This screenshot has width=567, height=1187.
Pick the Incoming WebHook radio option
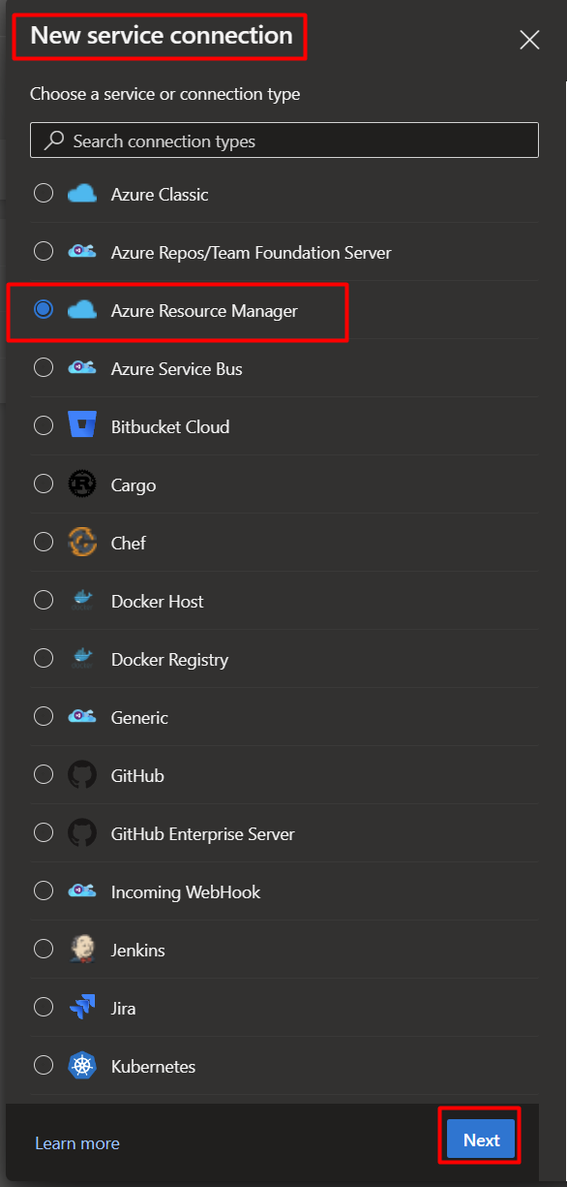[44, 891]
